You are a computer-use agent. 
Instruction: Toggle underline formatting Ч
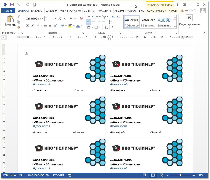(x=38, y=25)
